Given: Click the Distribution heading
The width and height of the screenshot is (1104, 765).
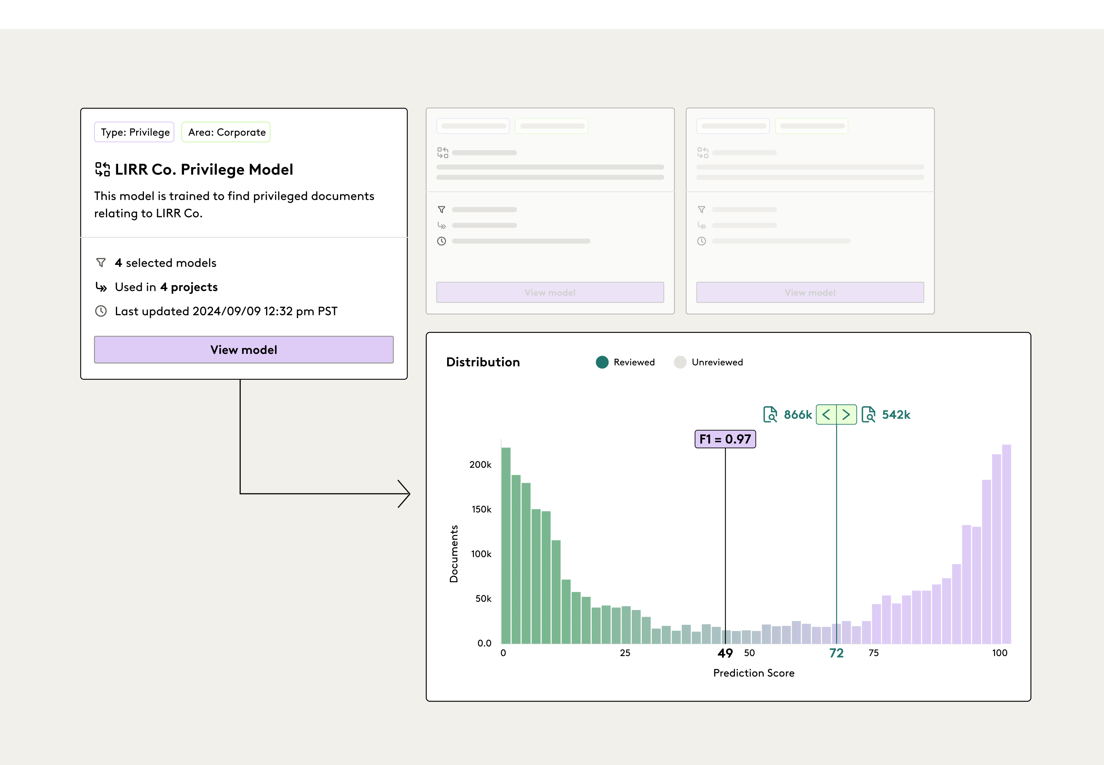Looking at the screenshot, I should click(483, 362).
